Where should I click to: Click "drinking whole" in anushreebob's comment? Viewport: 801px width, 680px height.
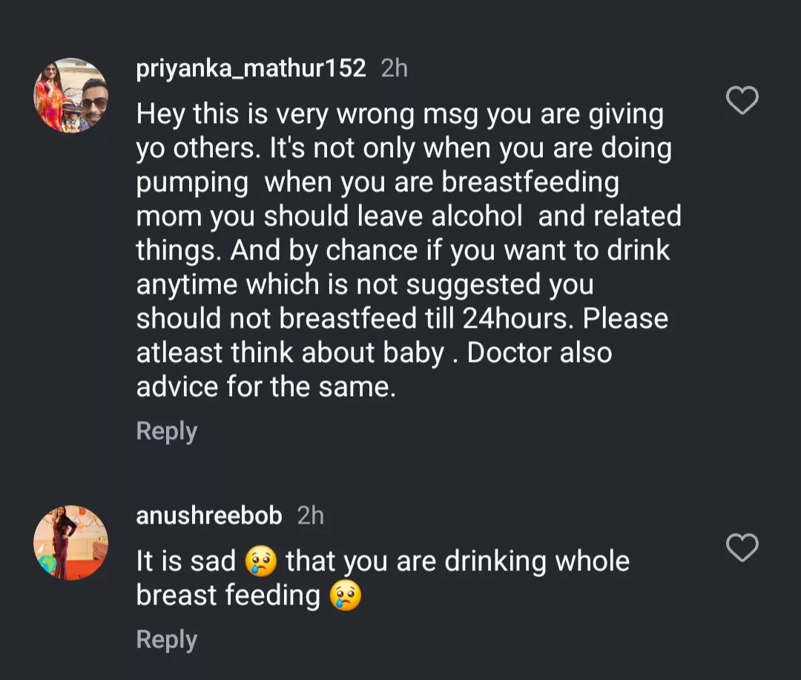click(x=537, y=562)
